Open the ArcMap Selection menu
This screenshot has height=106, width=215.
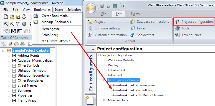(x=74, y=10)
